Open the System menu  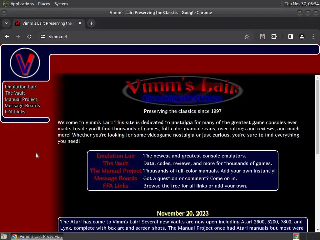pos(61,4)
